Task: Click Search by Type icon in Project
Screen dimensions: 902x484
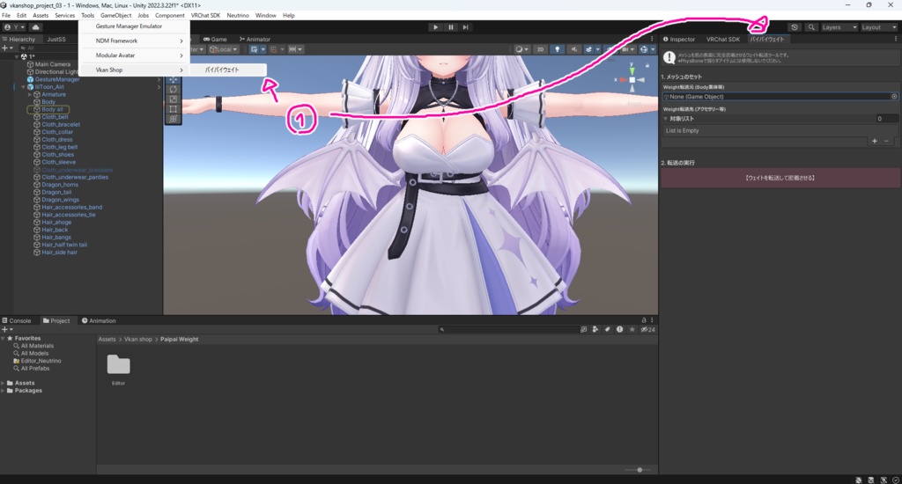Action: coord(595,329)
